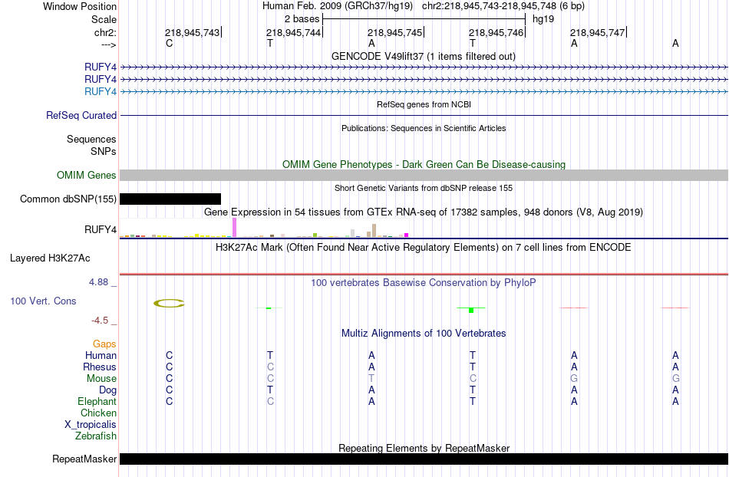Select the Elephant species label
Viewport: 729px width, 477px height.
(x=97, y=401)
